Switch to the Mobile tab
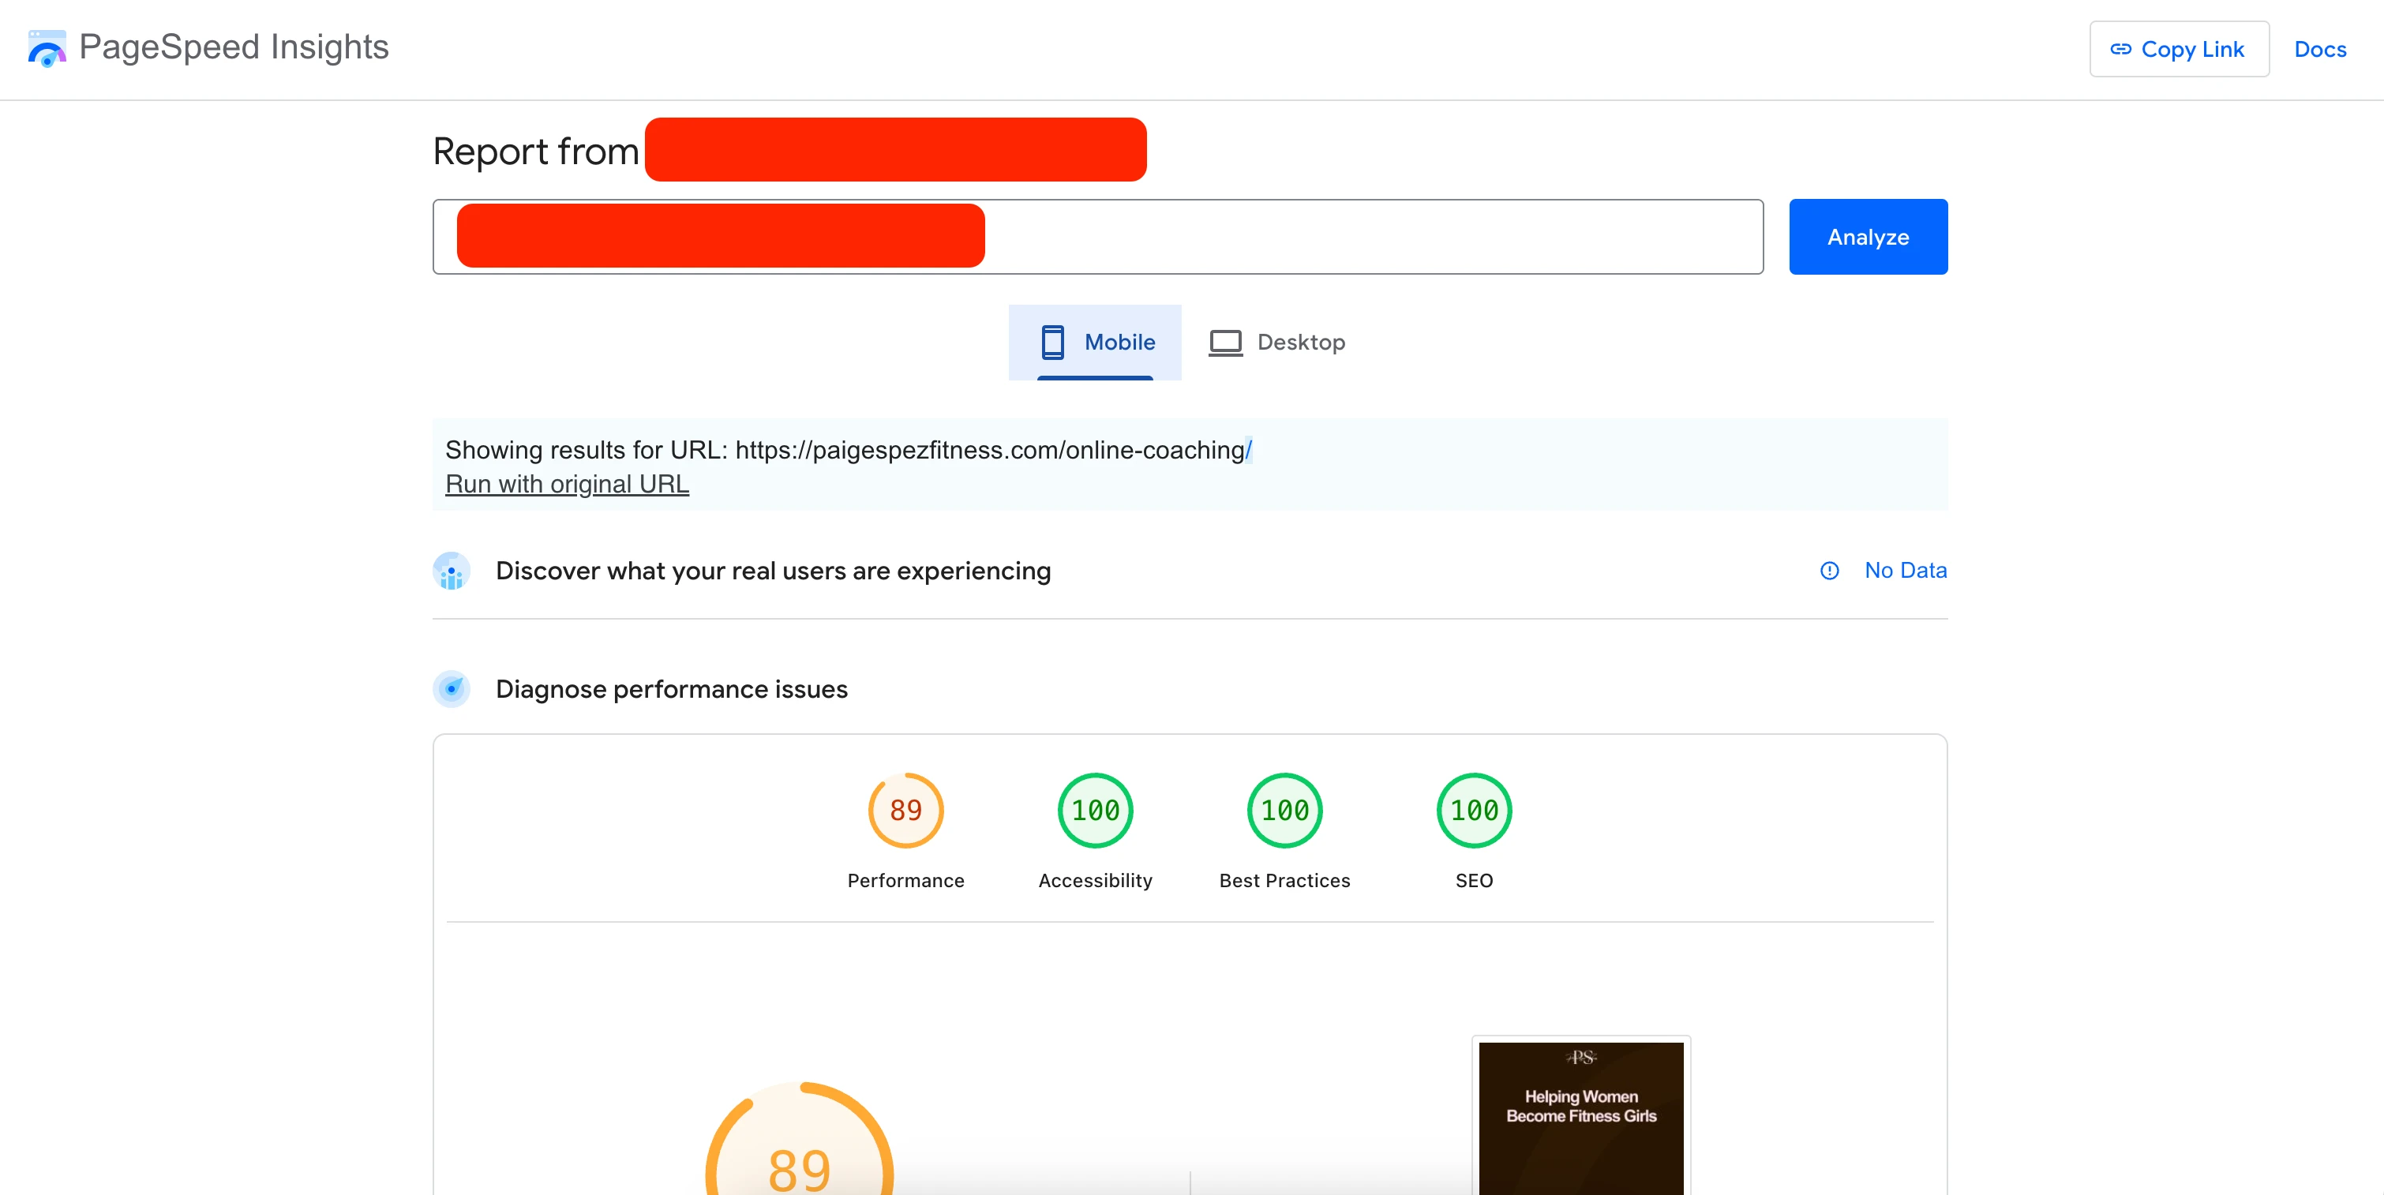The width and height of the screenshot is (2384, 1195). click(1095, 342)
